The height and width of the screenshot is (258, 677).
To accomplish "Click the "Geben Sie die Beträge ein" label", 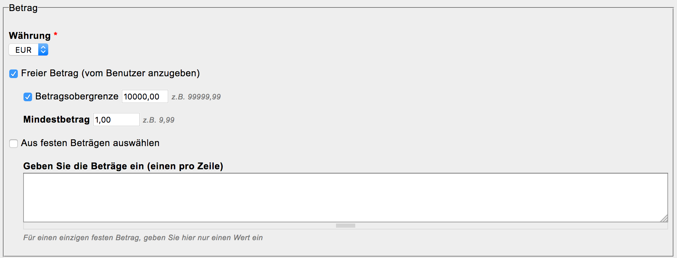I will coord(123,166).
